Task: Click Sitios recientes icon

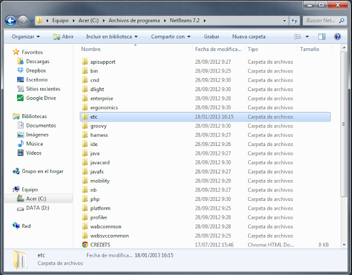Action: 20,89
